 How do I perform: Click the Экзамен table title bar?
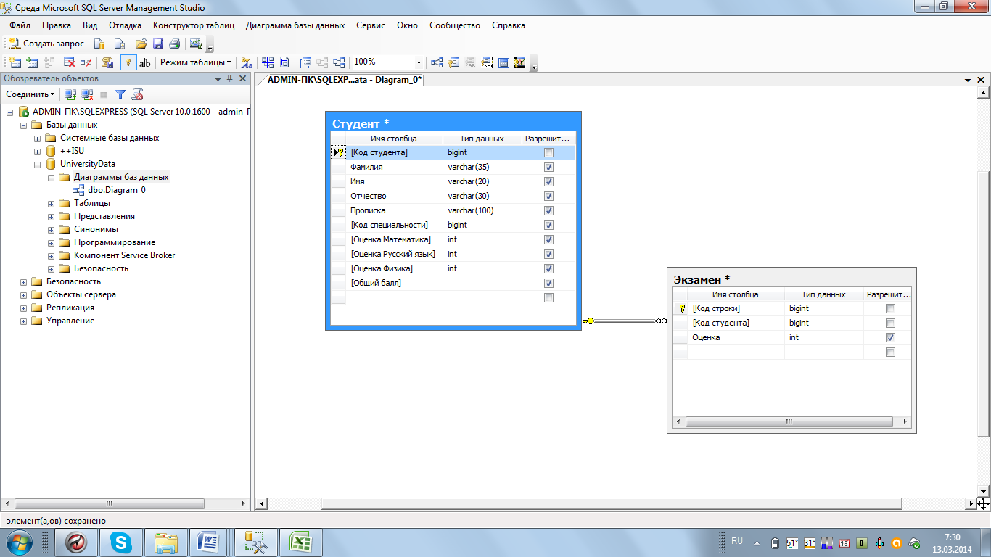[791, 278]
